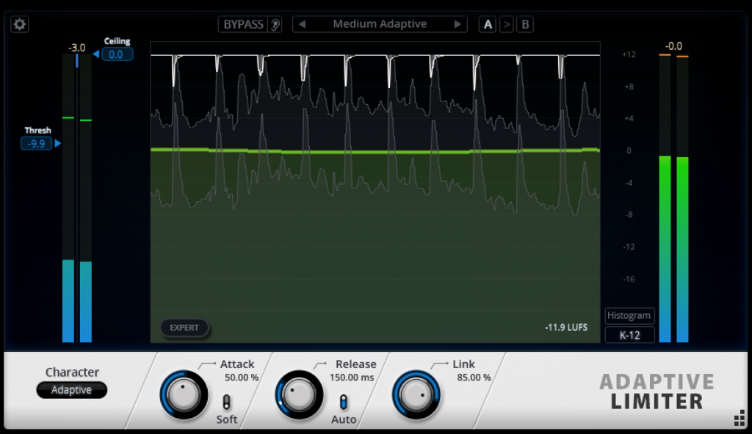Viewport: 752px width, 434px height.
Task: Click the Link value 85.00 %
Action: [x=474, y=378]
